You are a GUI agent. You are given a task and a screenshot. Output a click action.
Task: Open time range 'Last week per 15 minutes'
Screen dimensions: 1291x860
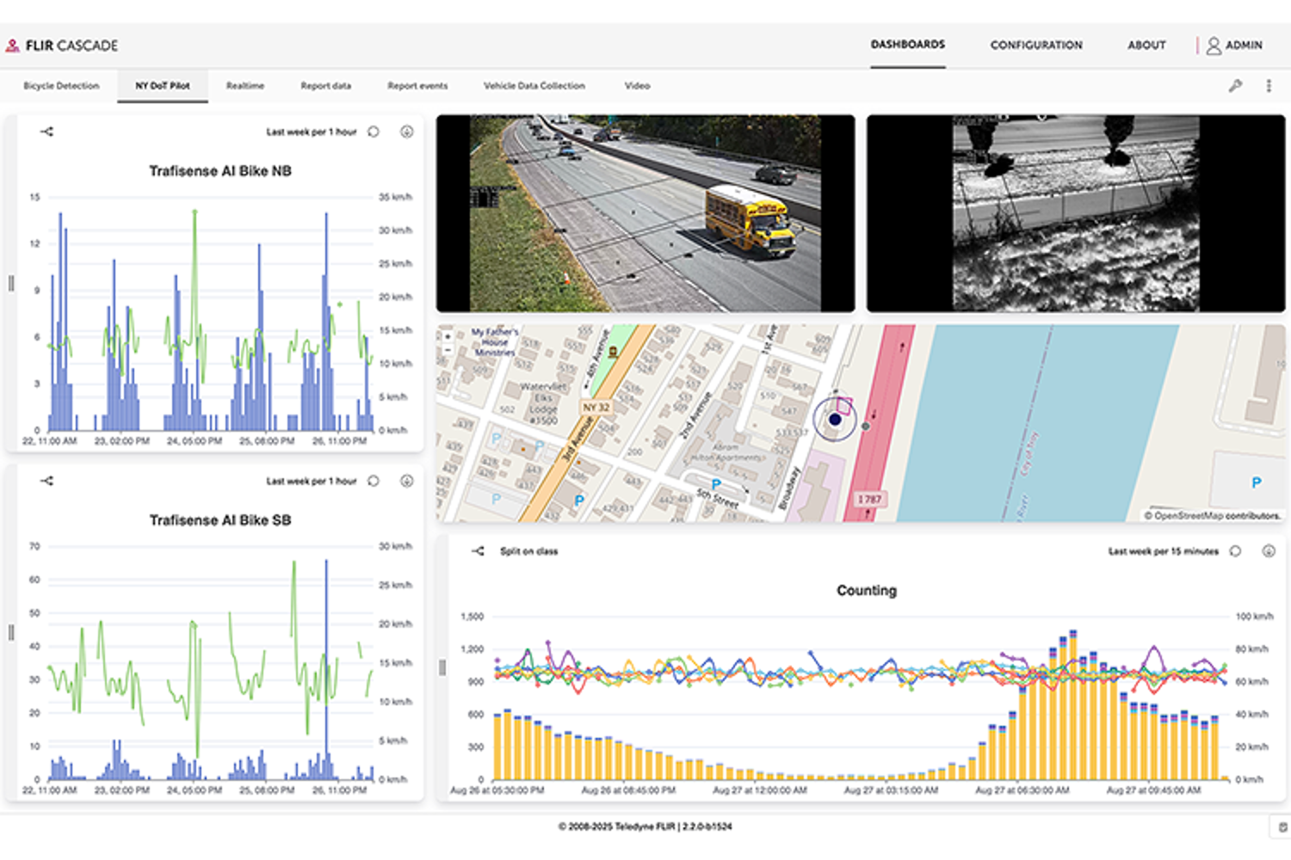pos(1163,551)
